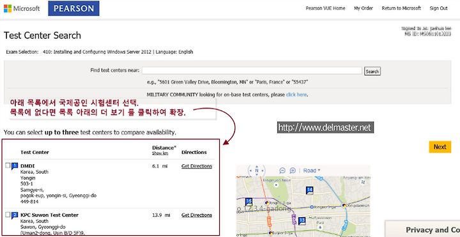The image size is (460, 237).
Task: Click blue marker 2 beside KPC Suwon
Action: [x=15, y=215]
